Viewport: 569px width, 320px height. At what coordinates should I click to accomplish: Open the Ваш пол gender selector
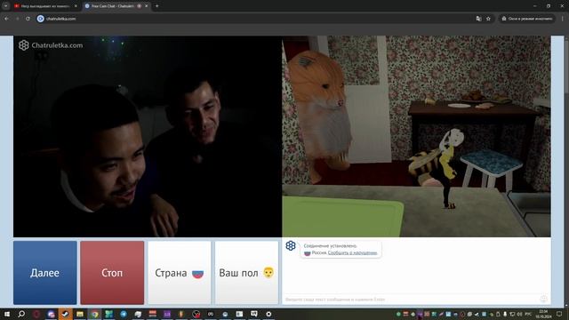(246, 273)
